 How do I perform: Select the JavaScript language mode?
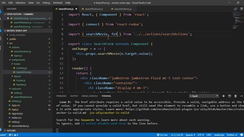[219, 135]
